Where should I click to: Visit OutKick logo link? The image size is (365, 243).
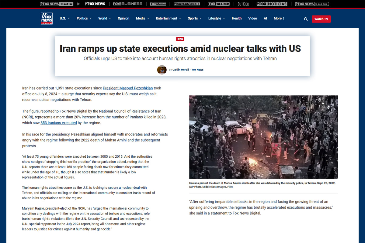[243, 4]
